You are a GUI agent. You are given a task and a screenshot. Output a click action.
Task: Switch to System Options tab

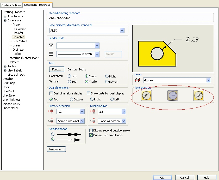(x=11, y=5)
